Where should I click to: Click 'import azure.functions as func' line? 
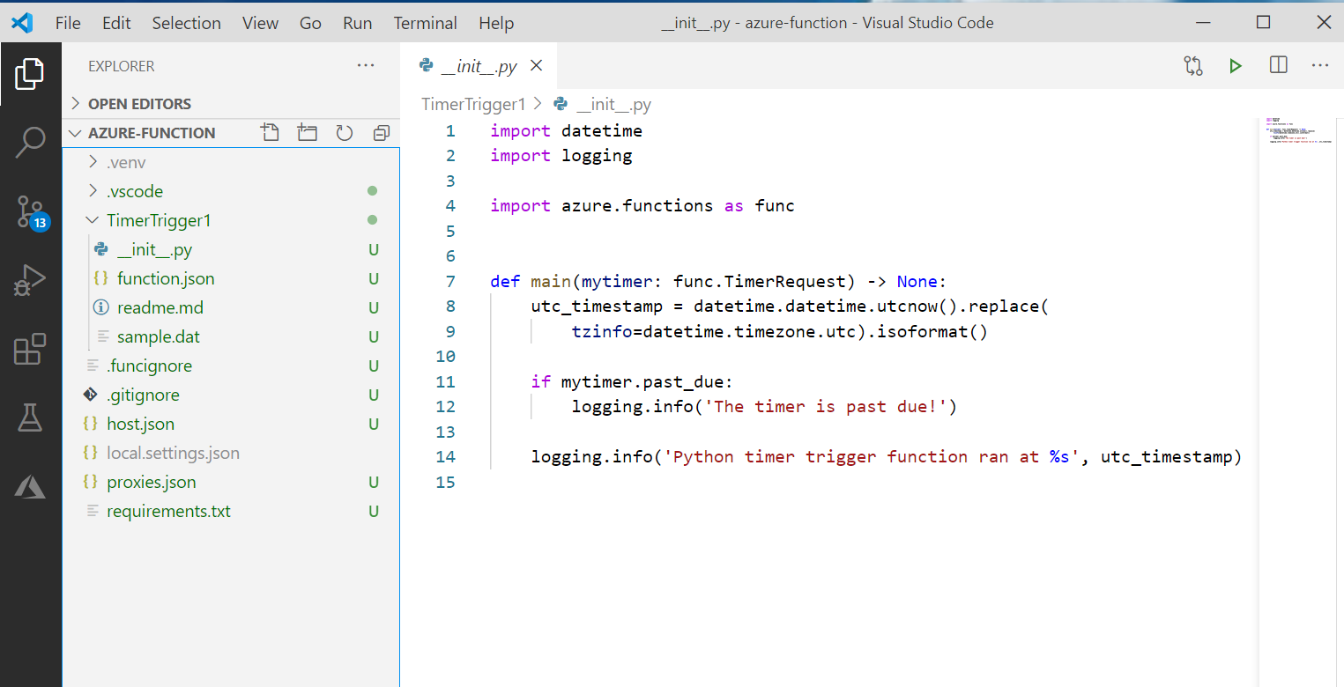point(642,206)
